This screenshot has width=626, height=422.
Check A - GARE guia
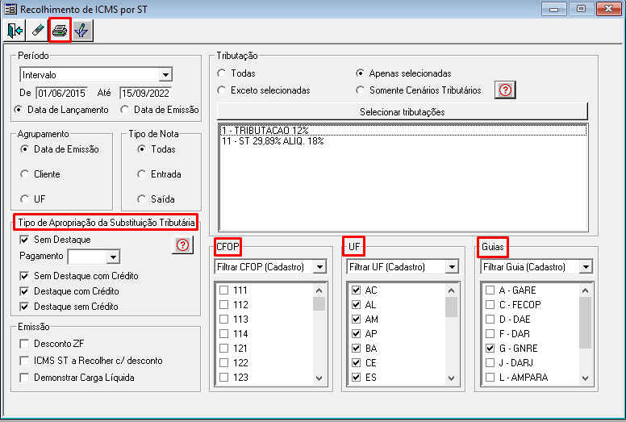tap(490, 290)
